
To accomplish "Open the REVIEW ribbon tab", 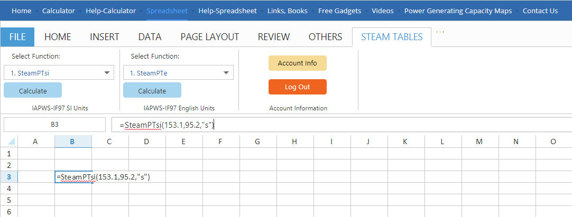I will click(x=274, y=37).
